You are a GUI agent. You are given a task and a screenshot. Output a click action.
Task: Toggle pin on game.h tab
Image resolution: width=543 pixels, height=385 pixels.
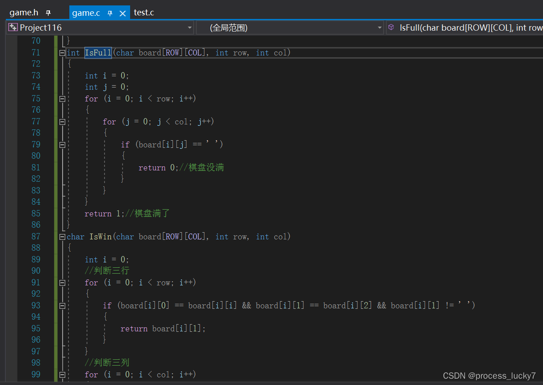pyautogui.click(x=48, y=13)
